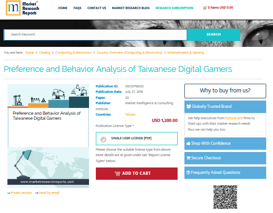Click the ADD TO CART button

136,173
